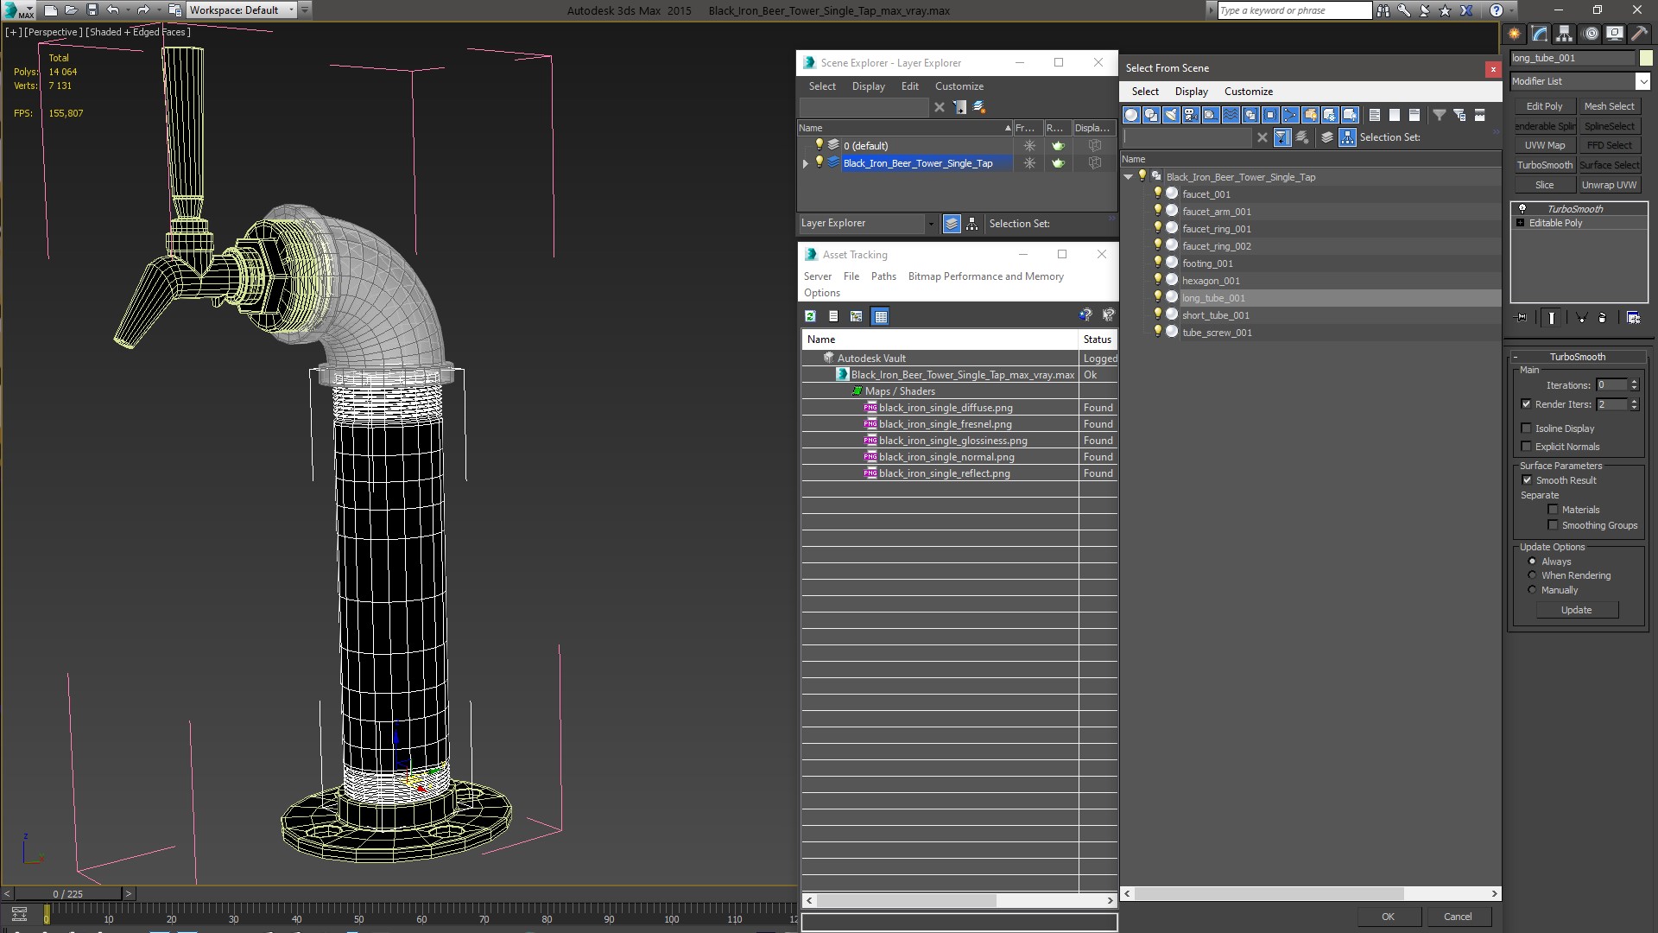Select the Manually update radio button
This screenshot has height=933, width=1658.
(1533, 590)
